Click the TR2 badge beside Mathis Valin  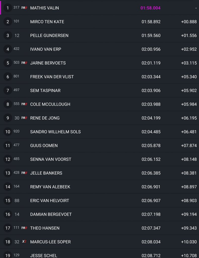tap(24, 8)
